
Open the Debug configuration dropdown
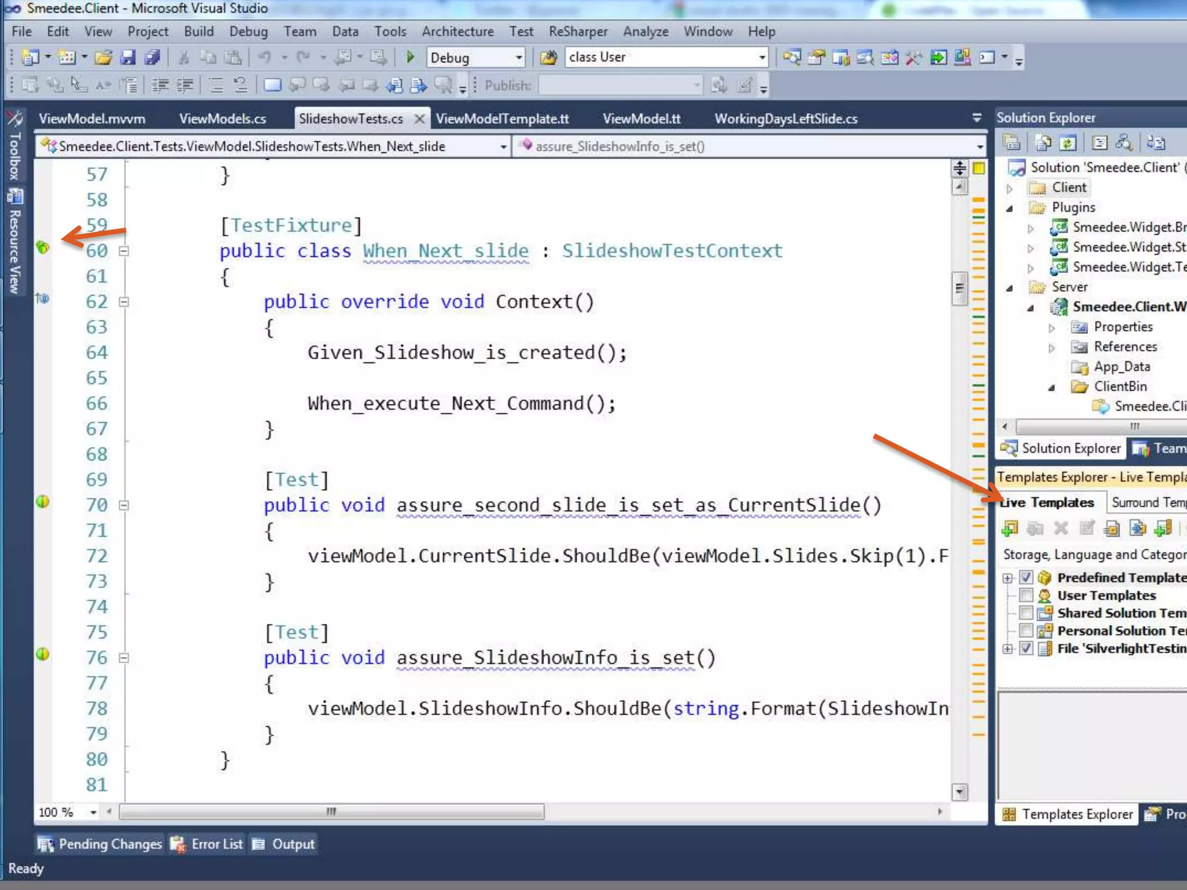[x=519, y=57]
